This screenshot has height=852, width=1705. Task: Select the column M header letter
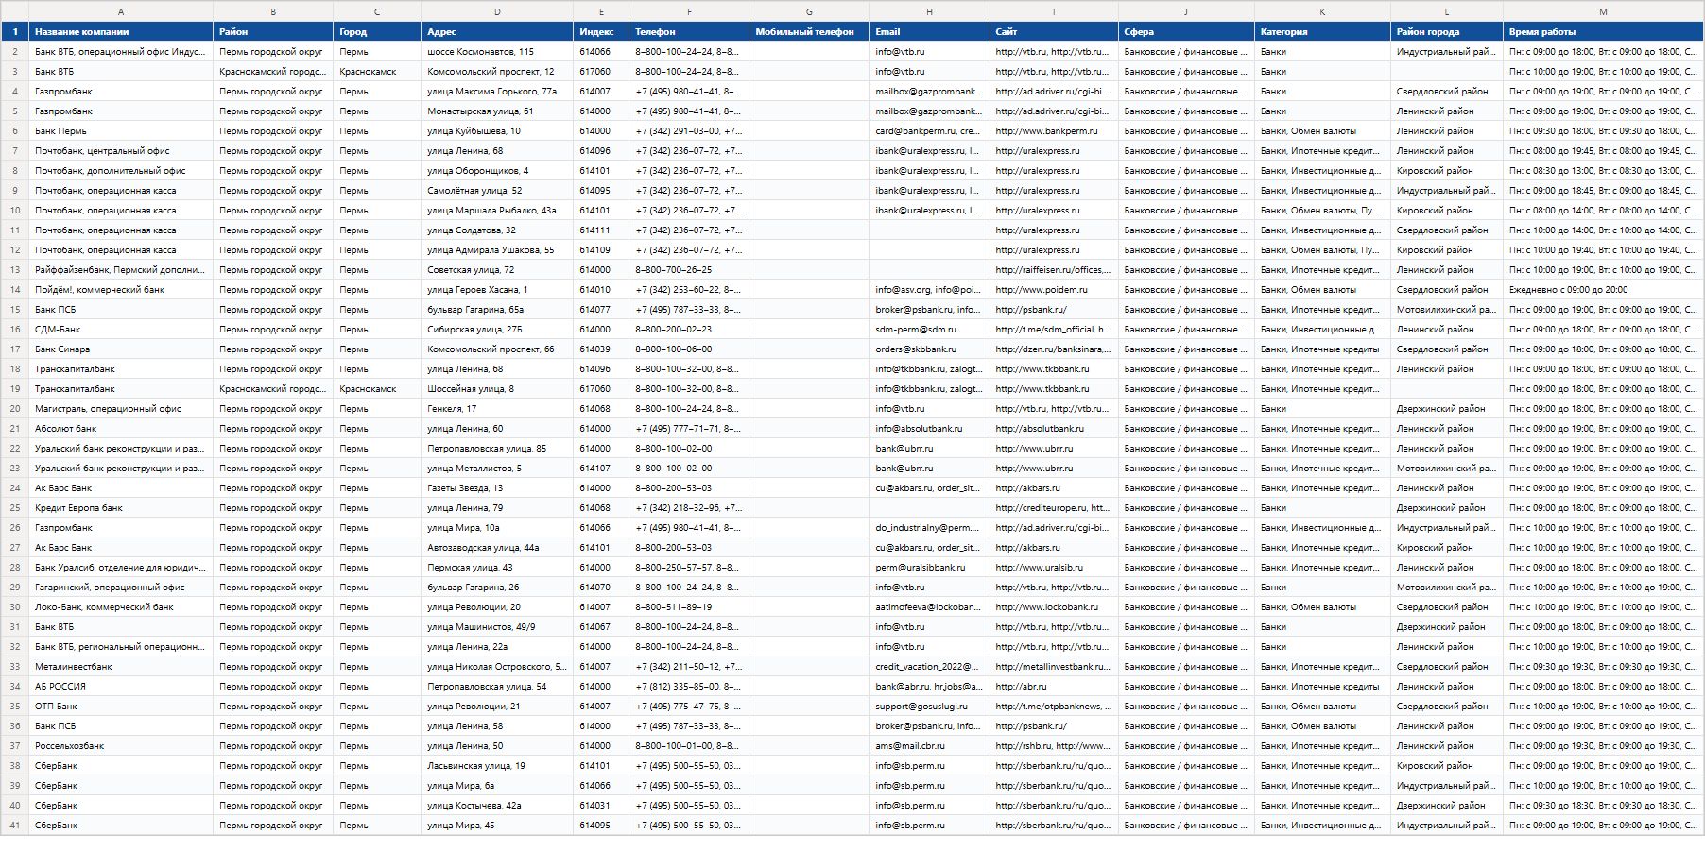(x=1603, y=11)
